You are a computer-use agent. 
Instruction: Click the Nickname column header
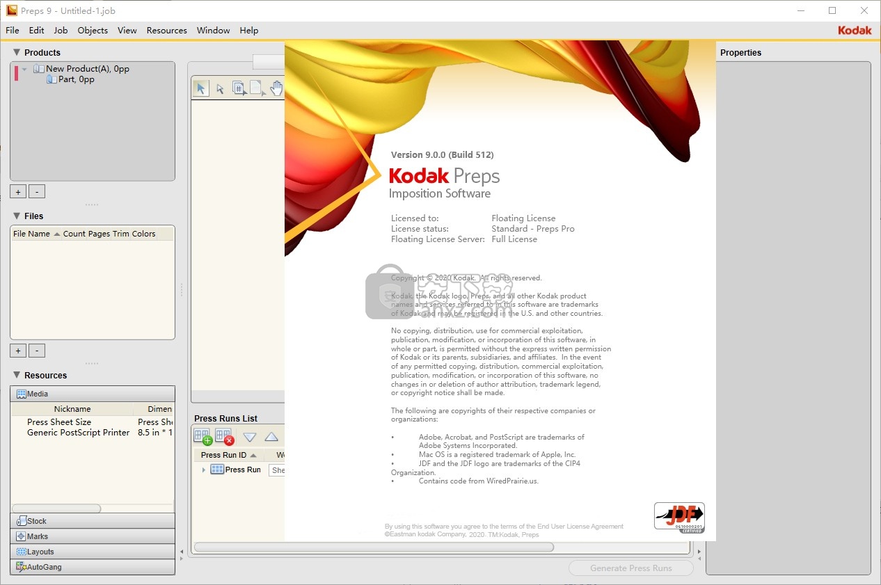72,409
